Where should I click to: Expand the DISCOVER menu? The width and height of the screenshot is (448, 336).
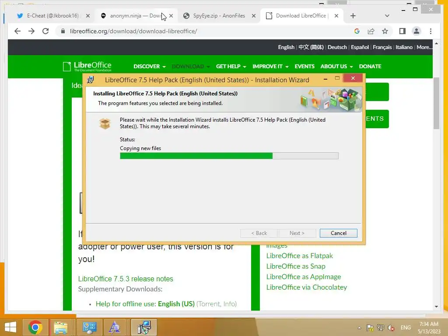click(150, 66)
